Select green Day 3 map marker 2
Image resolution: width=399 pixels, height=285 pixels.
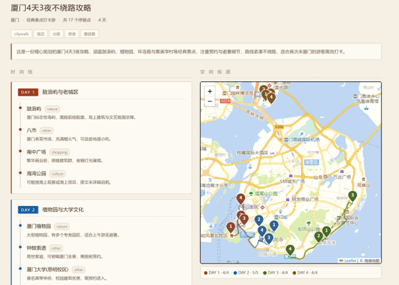[318, 237]
